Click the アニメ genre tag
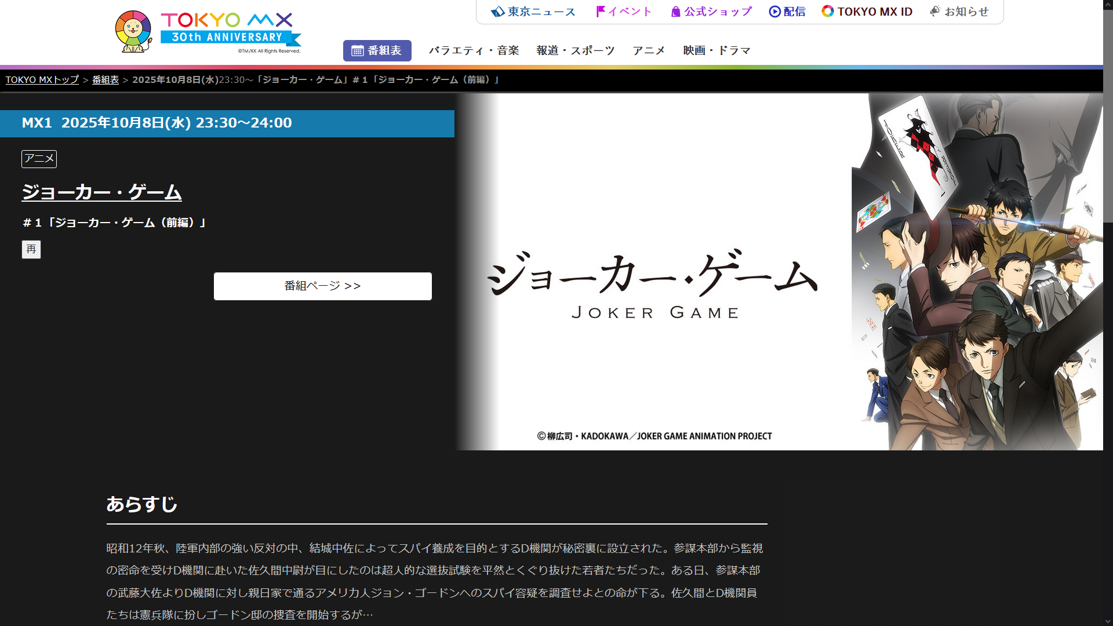Screen dimensions: 1113x626 [x=39, y=159]
